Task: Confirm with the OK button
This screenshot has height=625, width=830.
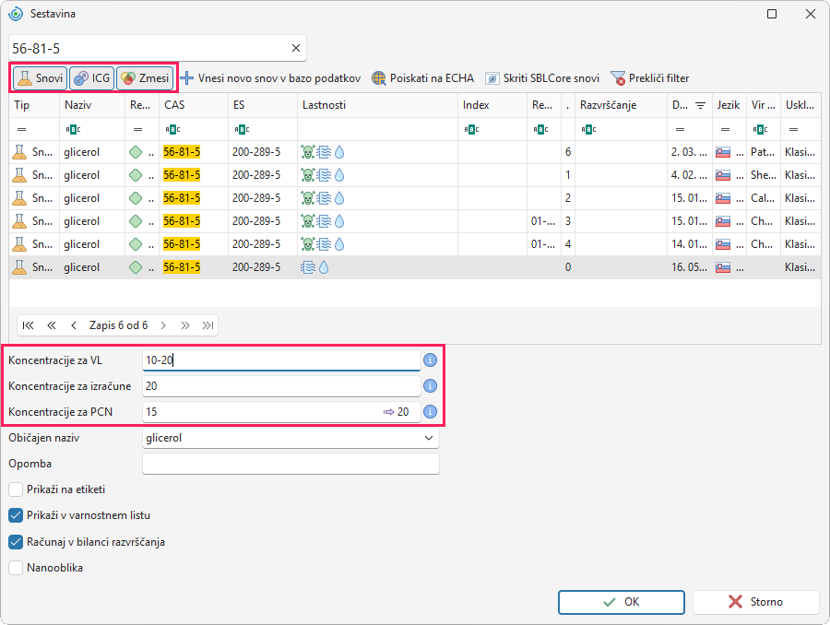Action: coord(622,602)
